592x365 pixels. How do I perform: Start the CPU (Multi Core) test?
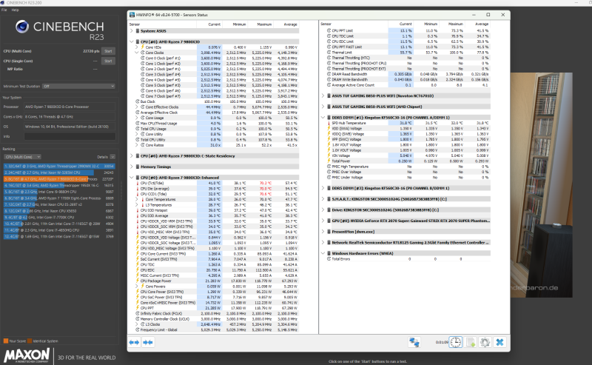coord(108,51)
